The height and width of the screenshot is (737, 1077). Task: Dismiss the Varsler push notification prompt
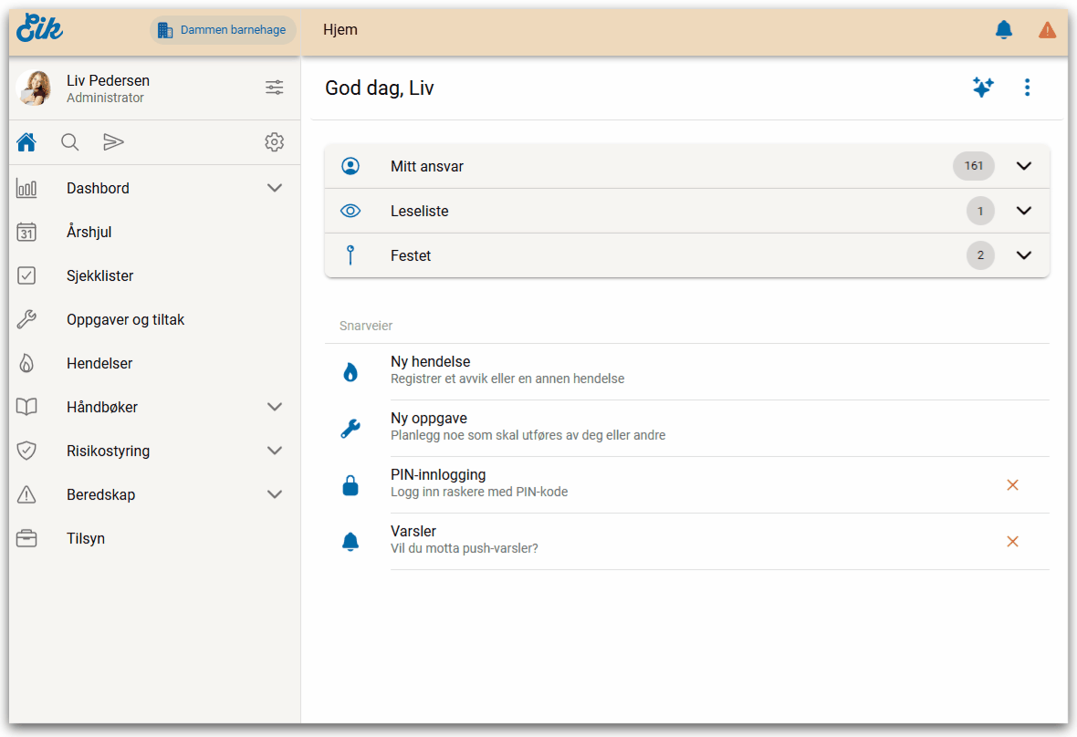coord(1012,542)
